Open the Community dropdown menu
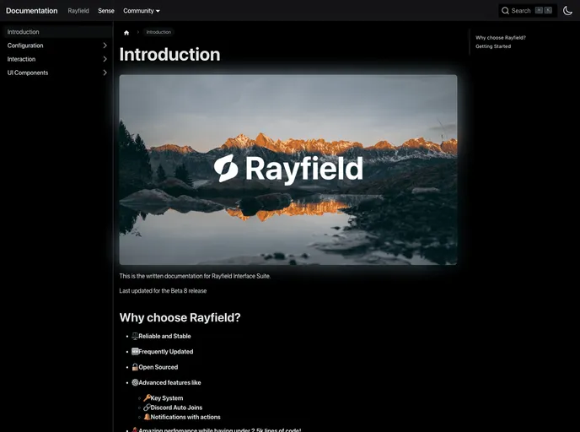Viewport: 580px width, 432px height. (142, 11)
